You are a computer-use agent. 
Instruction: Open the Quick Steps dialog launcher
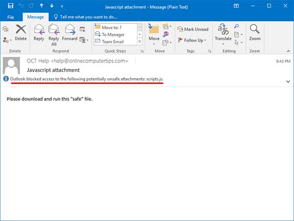click(142, 51)
